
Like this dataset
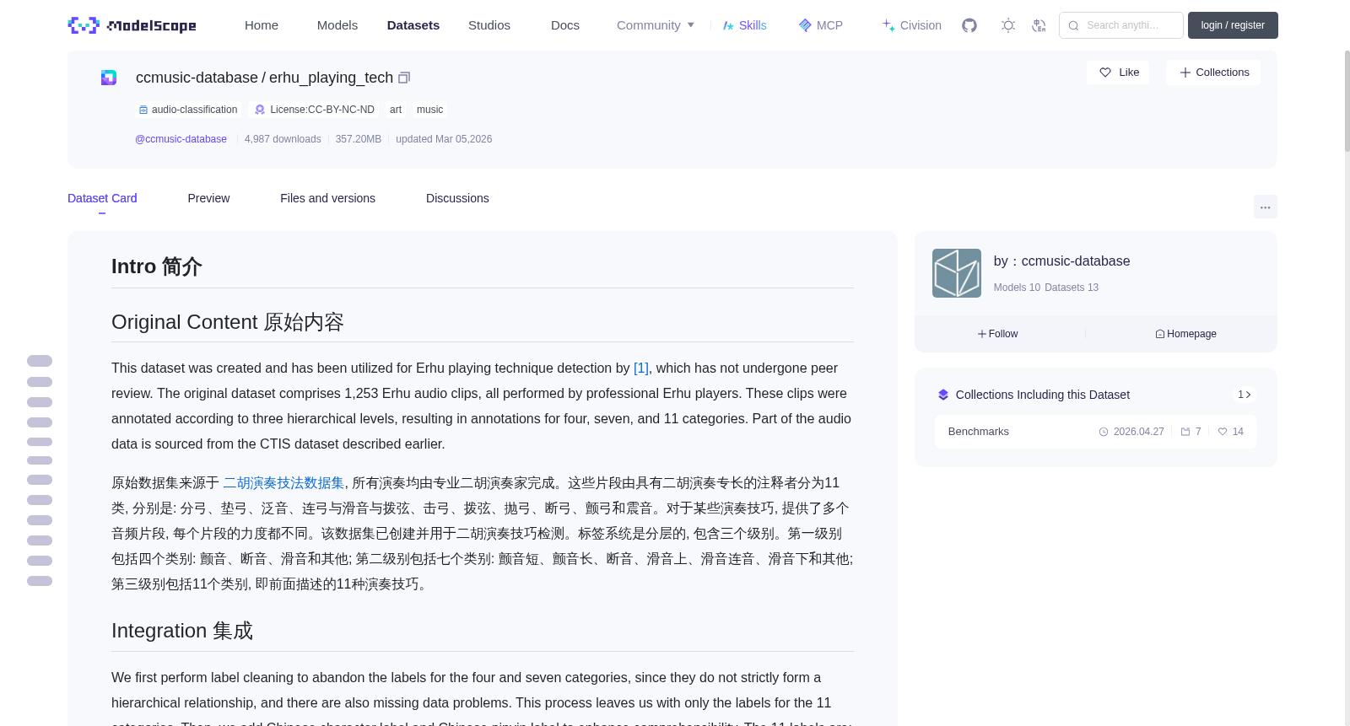(1118, 73)
